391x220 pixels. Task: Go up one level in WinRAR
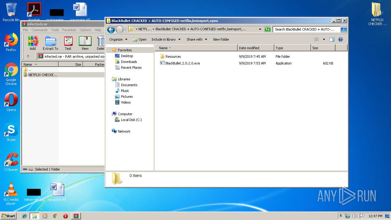[28, 56]
